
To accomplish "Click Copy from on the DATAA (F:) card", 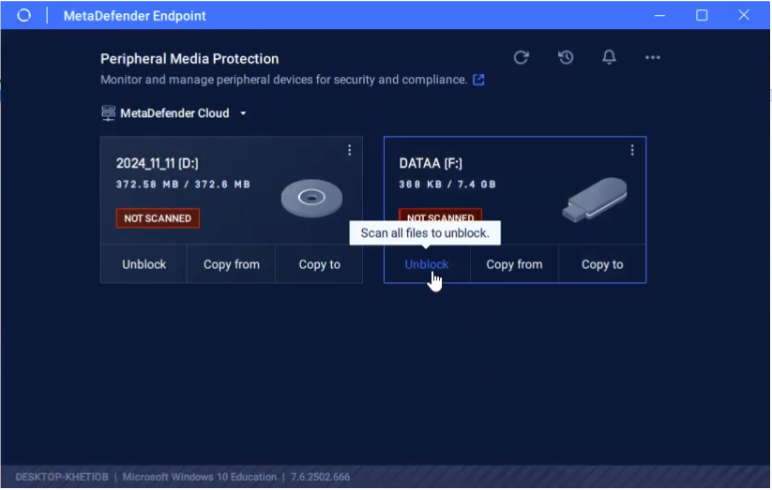I will [x=514, y=264].
